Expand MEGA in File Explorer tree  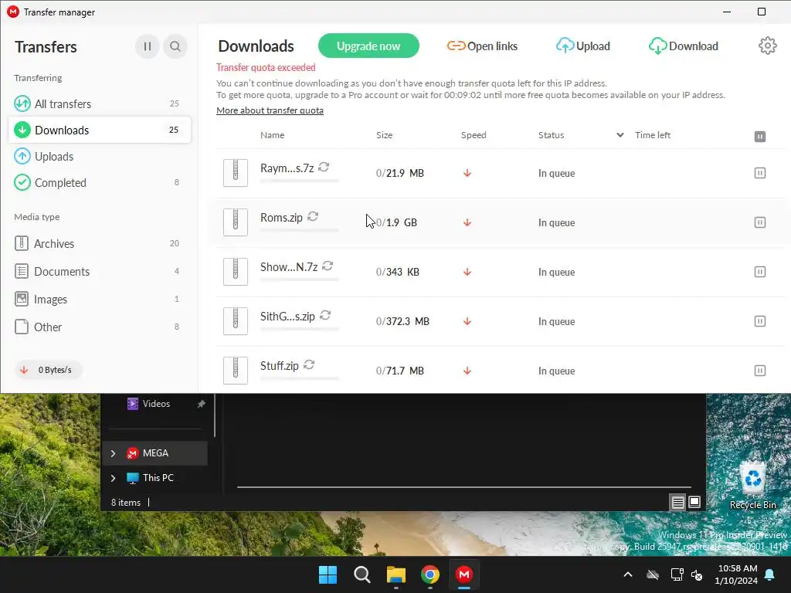113,453
